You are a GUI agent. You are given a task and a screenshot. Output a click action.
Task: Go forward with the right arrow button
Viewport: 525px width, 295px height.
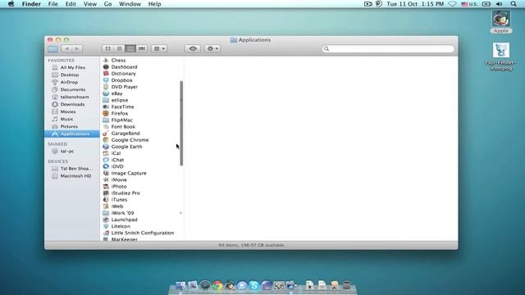tap(77, 49)
